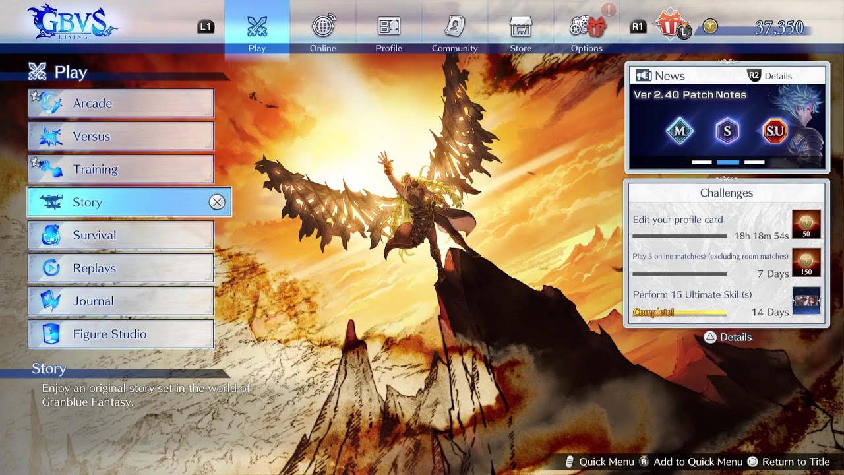844x475 pixels.
Task: Click the Ver 2.40 Patch Notes banner
Action: click(727, 127)
